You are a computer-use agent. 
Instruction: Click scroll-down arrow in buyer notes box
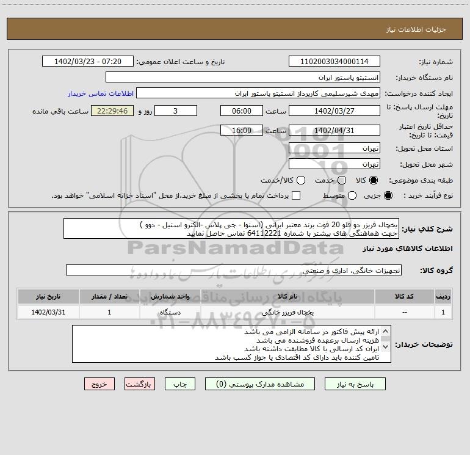[385, 346]
